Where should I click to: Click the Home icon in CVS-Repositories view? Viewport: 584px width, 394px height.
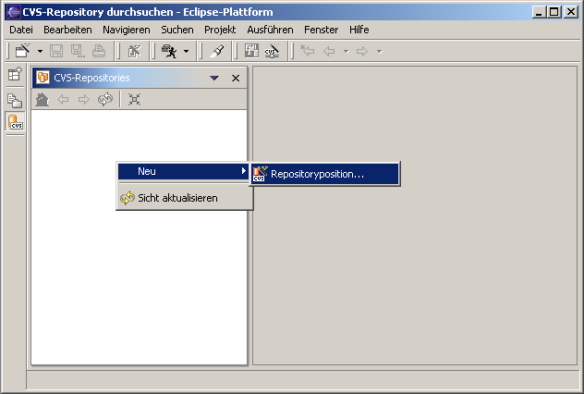(43, 100)
